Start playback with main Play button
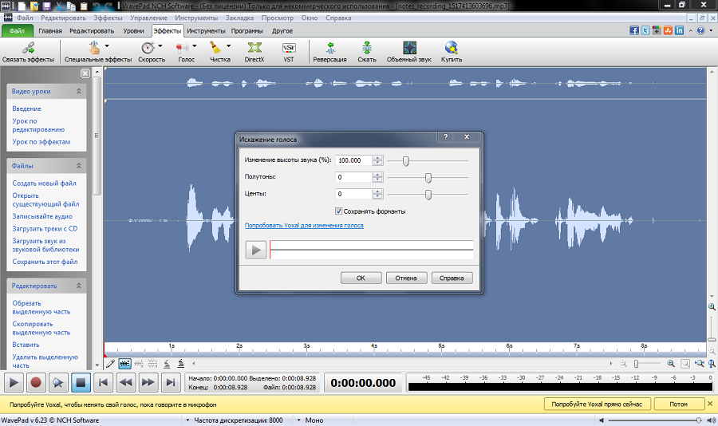 [14, 382]
